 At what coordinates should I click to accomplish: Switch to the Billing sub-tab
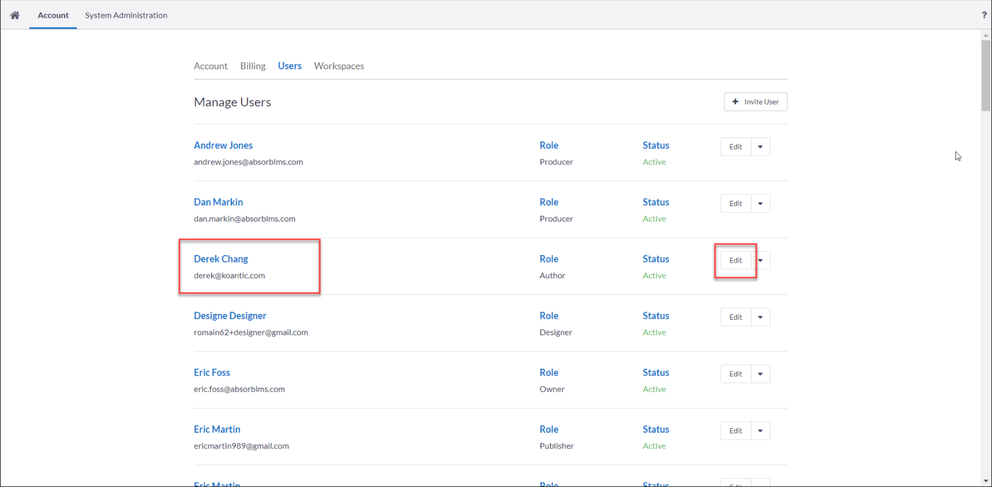click(253, 66)
